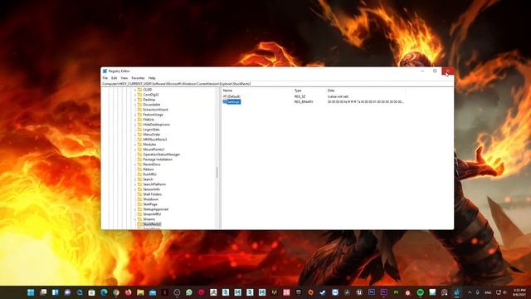
Task: Select the MMStuckRects3 folder icon
Action: [139, 140]
